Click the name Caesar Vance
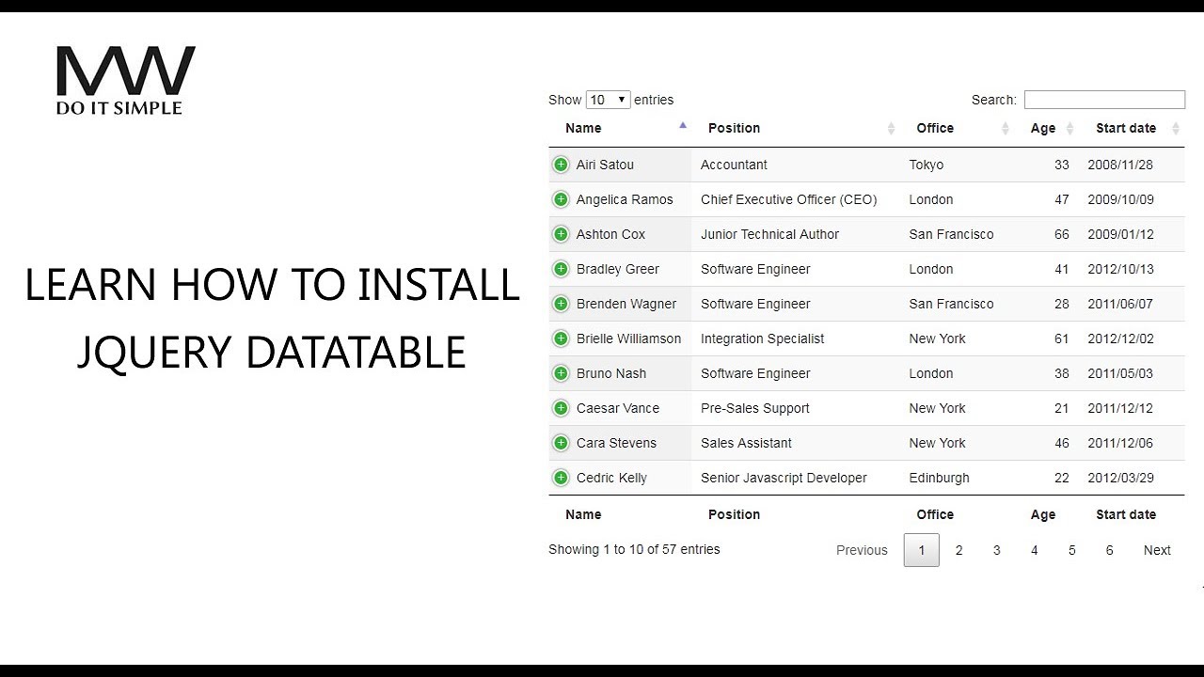This screenshot has height=677, width=1204. [x=618, y=408]
